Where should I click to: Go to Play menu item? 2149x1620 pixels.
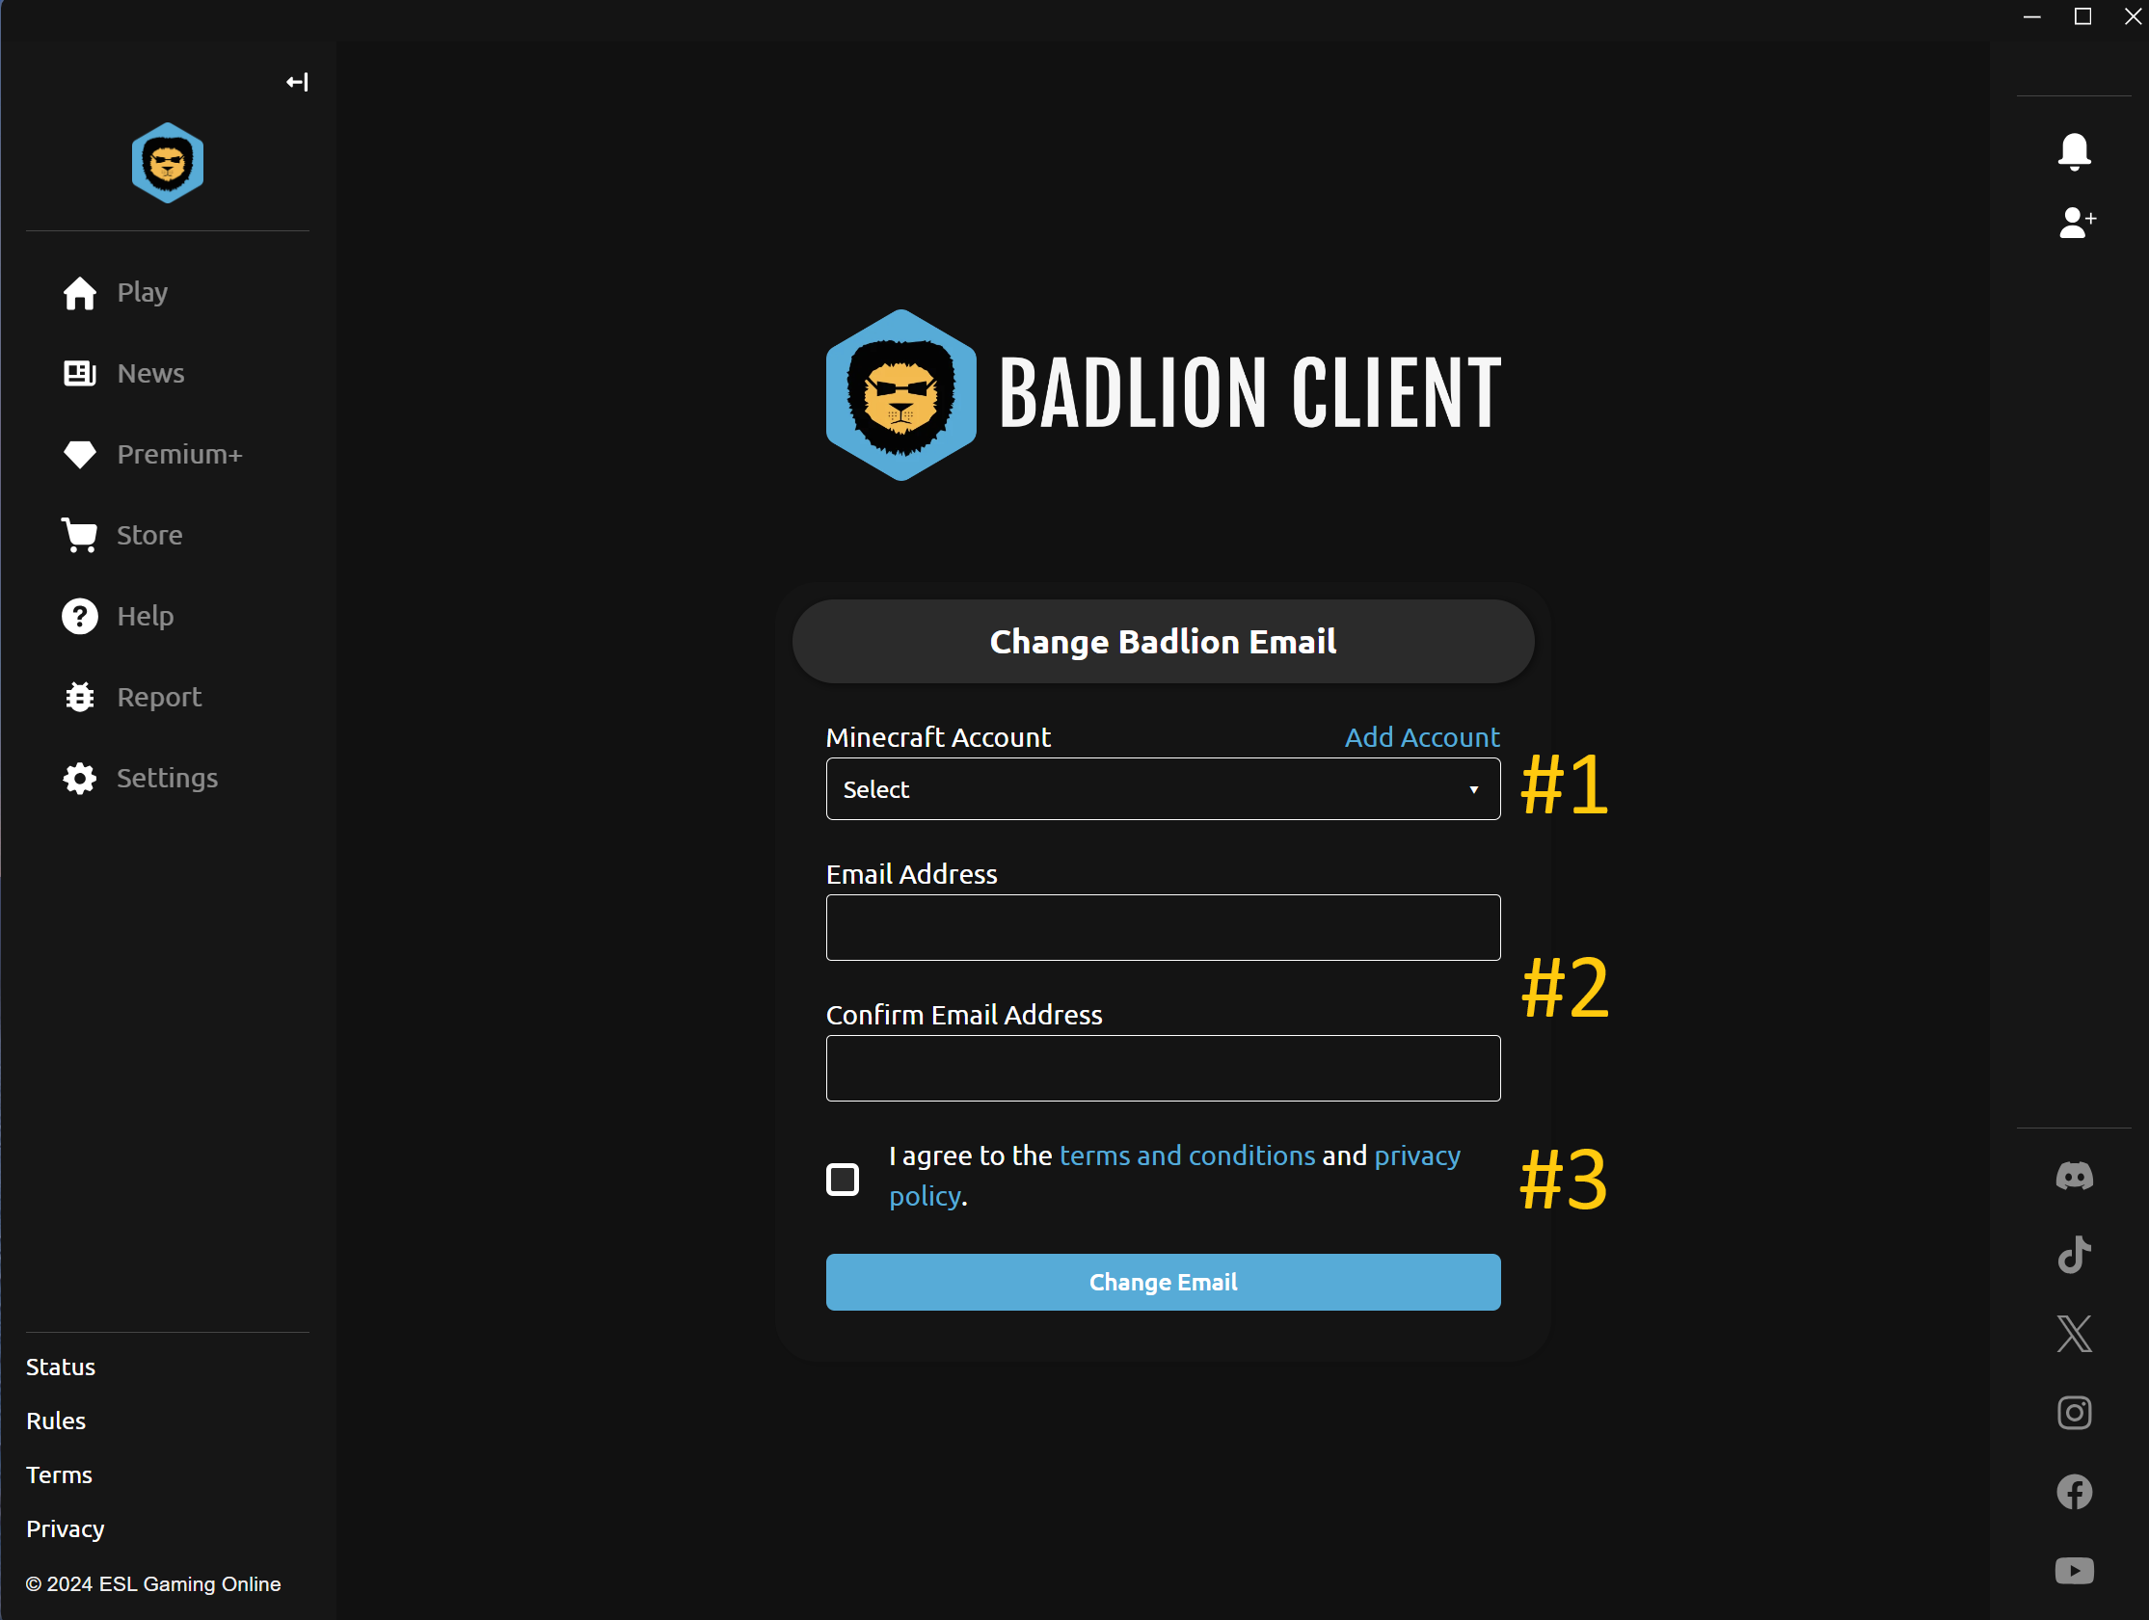click(142, 292)
